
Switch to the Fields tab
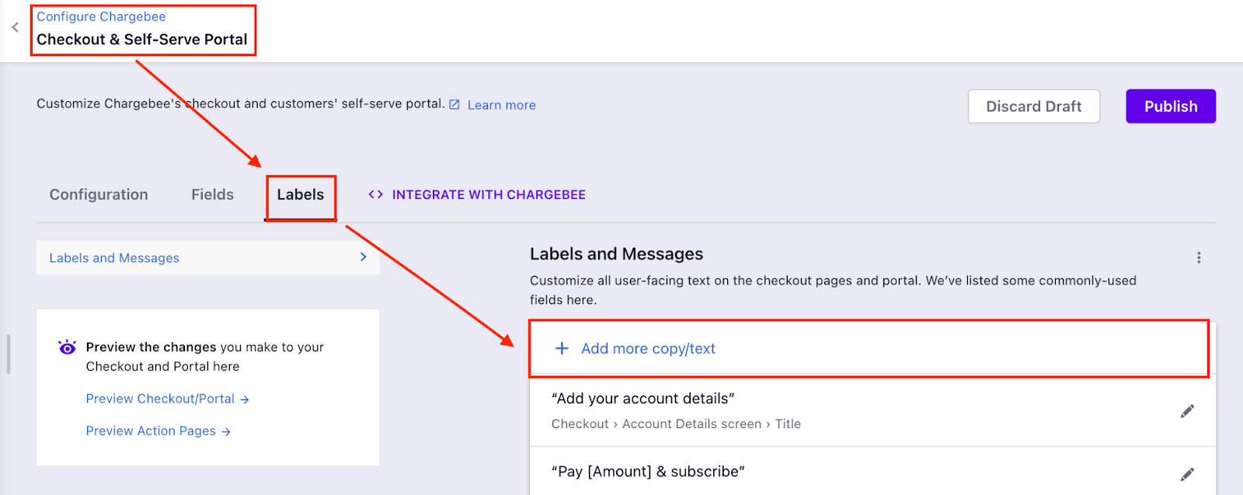pyautogui.click(x=212, y=194)
